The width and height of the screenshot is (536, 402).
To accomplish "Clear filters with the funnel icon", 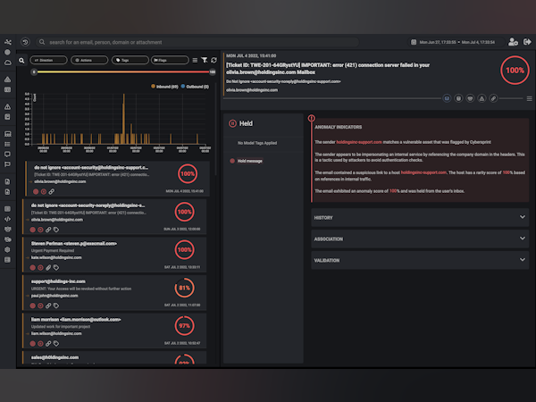I will [205, 60].
